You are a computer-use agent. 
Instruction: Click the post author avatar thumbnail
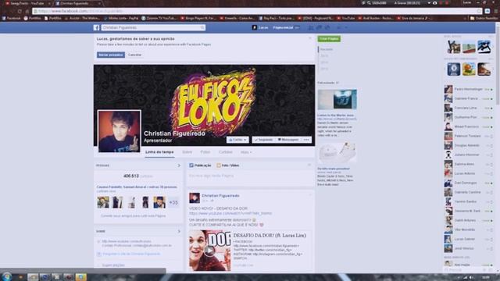pyautogui.click(x=195, y=197)
